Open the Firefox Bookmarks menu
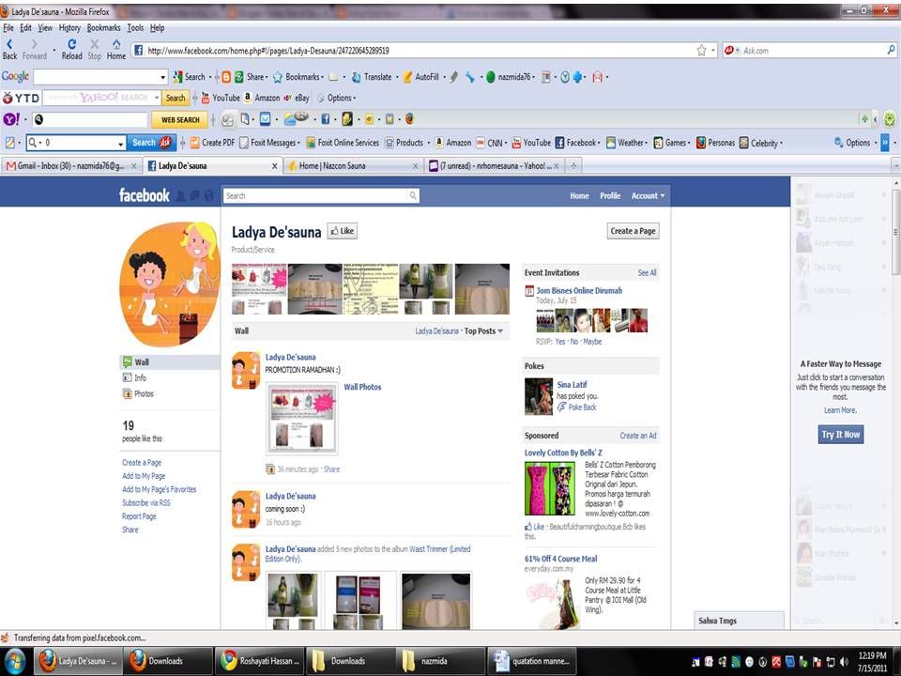This screenshot has width=901, height=676. click(x=103, y=27)
